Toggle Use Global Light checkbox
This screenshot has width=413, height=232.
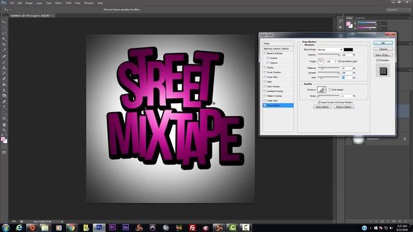(x=339, y=61)
